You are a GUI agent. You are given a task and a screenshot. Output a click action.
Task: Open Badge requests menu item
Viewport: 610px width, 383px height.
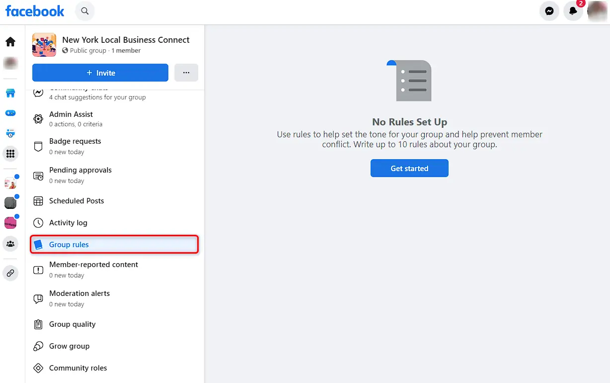coord(115,146)
